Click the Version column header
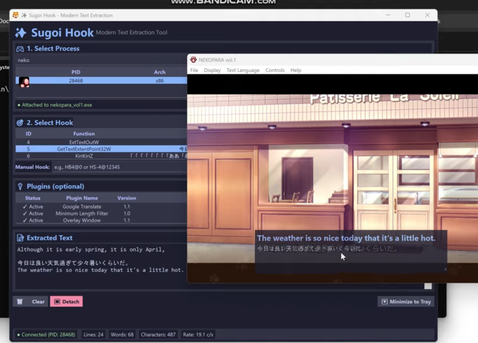This screenshot has height=343, width=478. (x=127, y=198)
